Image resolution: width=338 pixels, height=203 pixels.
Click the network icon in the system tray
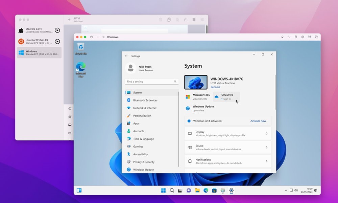pos(291,190)
